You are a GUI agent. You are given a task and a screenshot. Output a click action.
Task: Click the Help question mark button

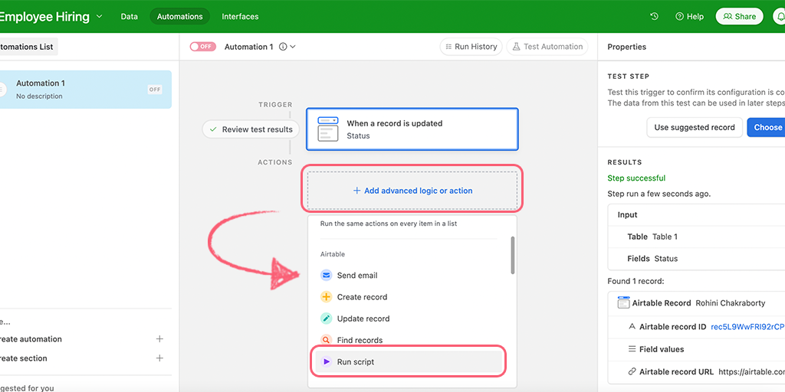689,17
